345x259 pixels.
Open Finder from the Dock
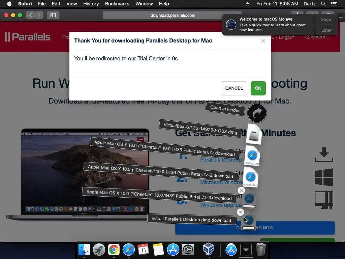click(84, 250)
